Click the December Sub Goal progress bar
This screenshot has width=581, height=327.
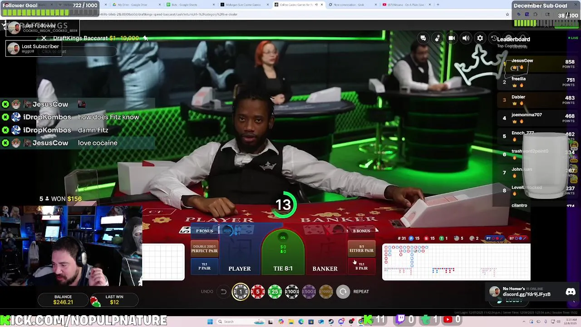[547, 23]
